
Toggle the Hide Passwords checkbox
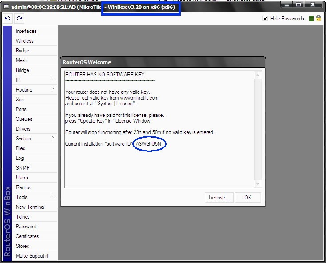click(265, 19)
